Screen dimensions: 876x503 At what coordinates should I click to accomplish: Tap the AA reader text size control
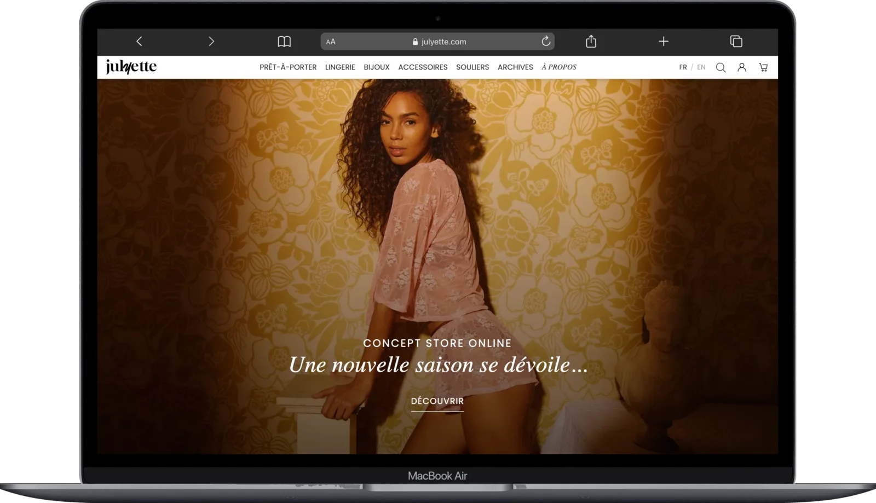pos(331,42)
